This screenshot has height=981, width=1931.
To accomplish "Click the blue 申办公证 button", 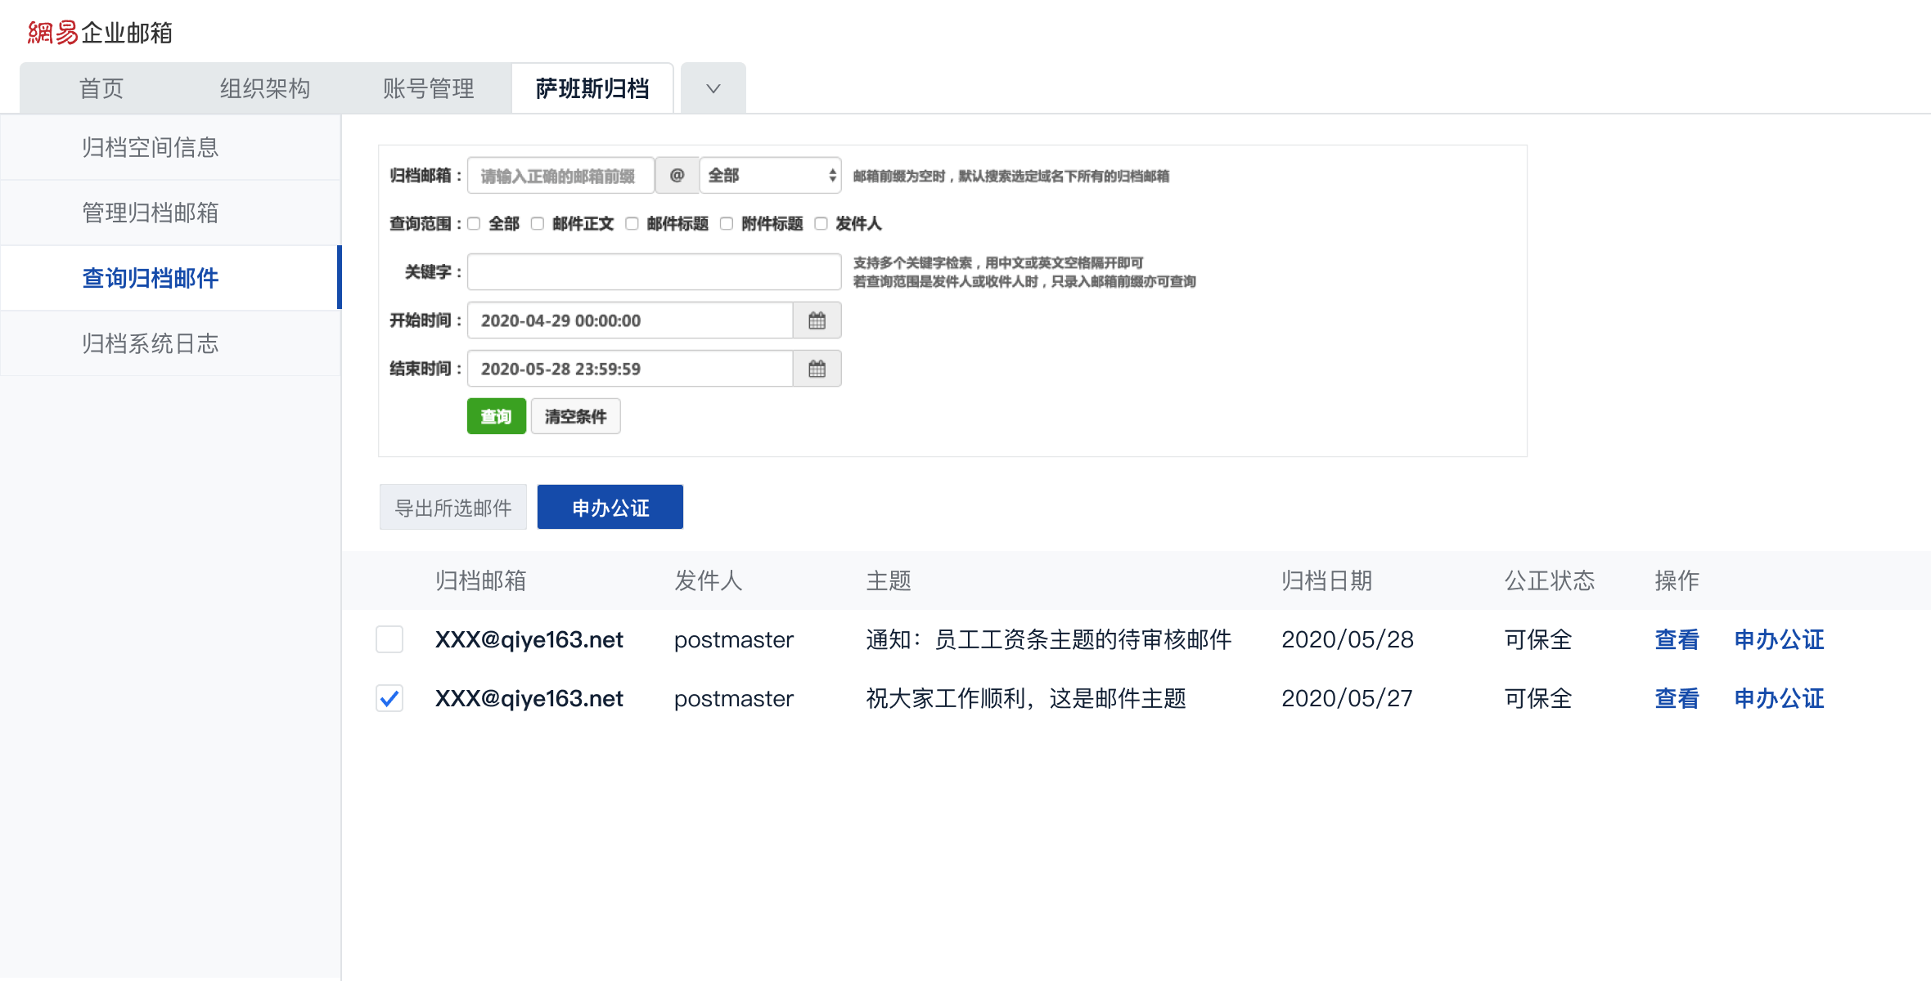I will coord(610,508).
